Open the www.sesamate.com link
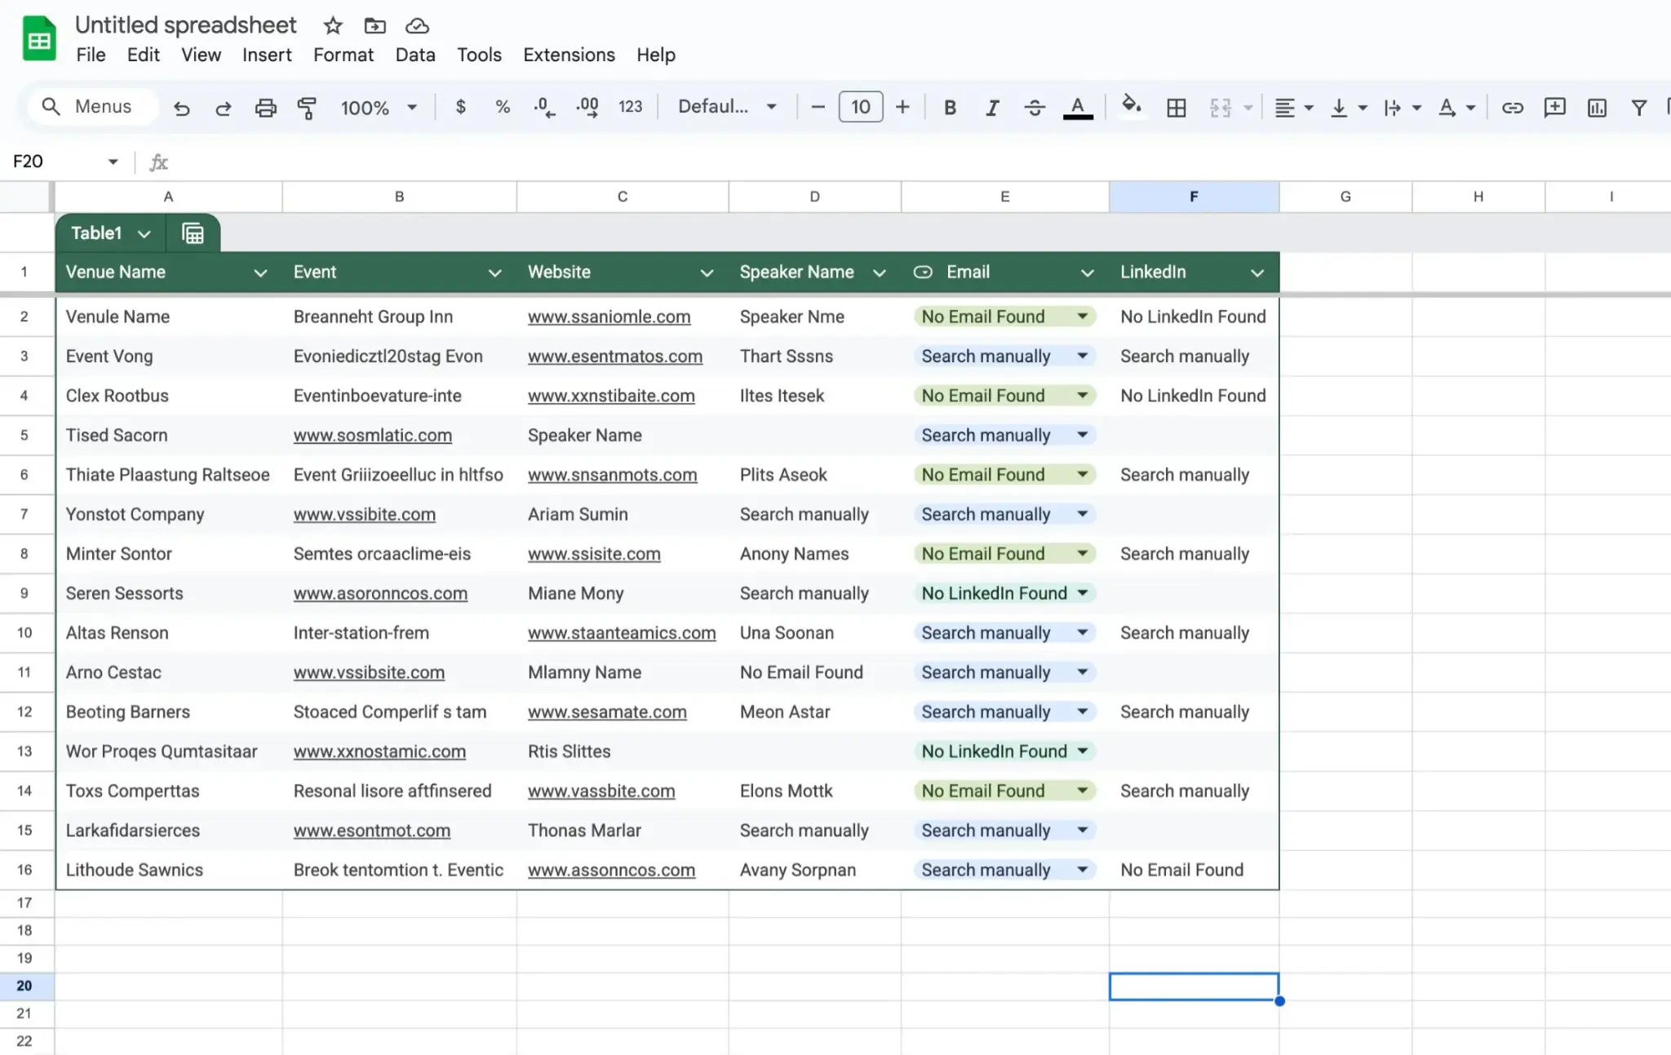Image resolution: width=1671 pixels, height=1055 pixels. [x=606, y=711]
